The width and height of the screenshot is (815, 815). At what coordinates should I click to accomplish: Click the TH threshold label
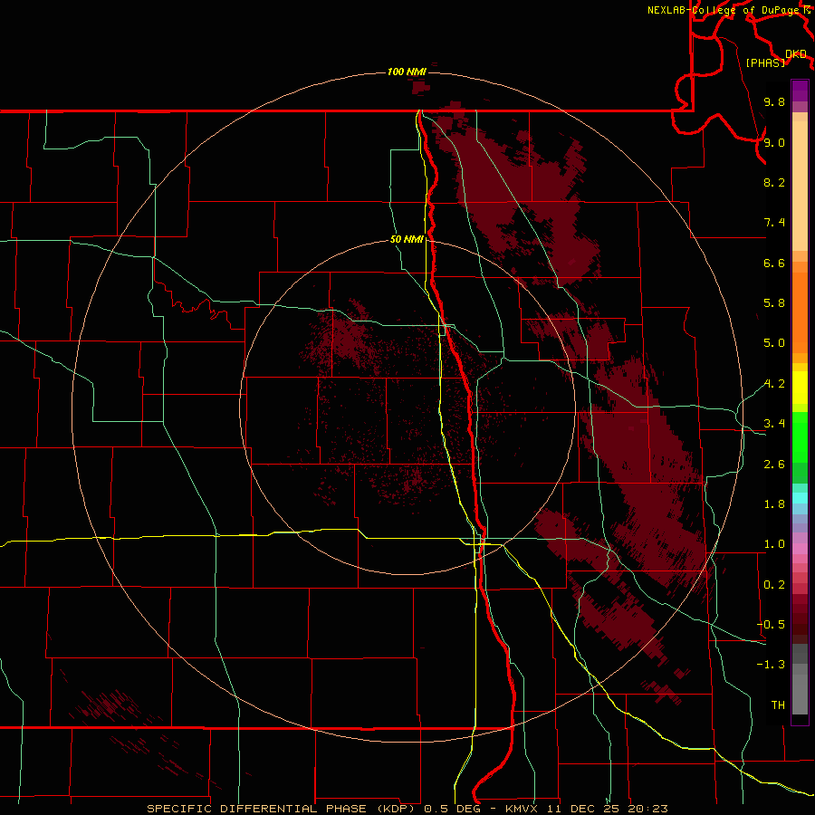point(778,705)
